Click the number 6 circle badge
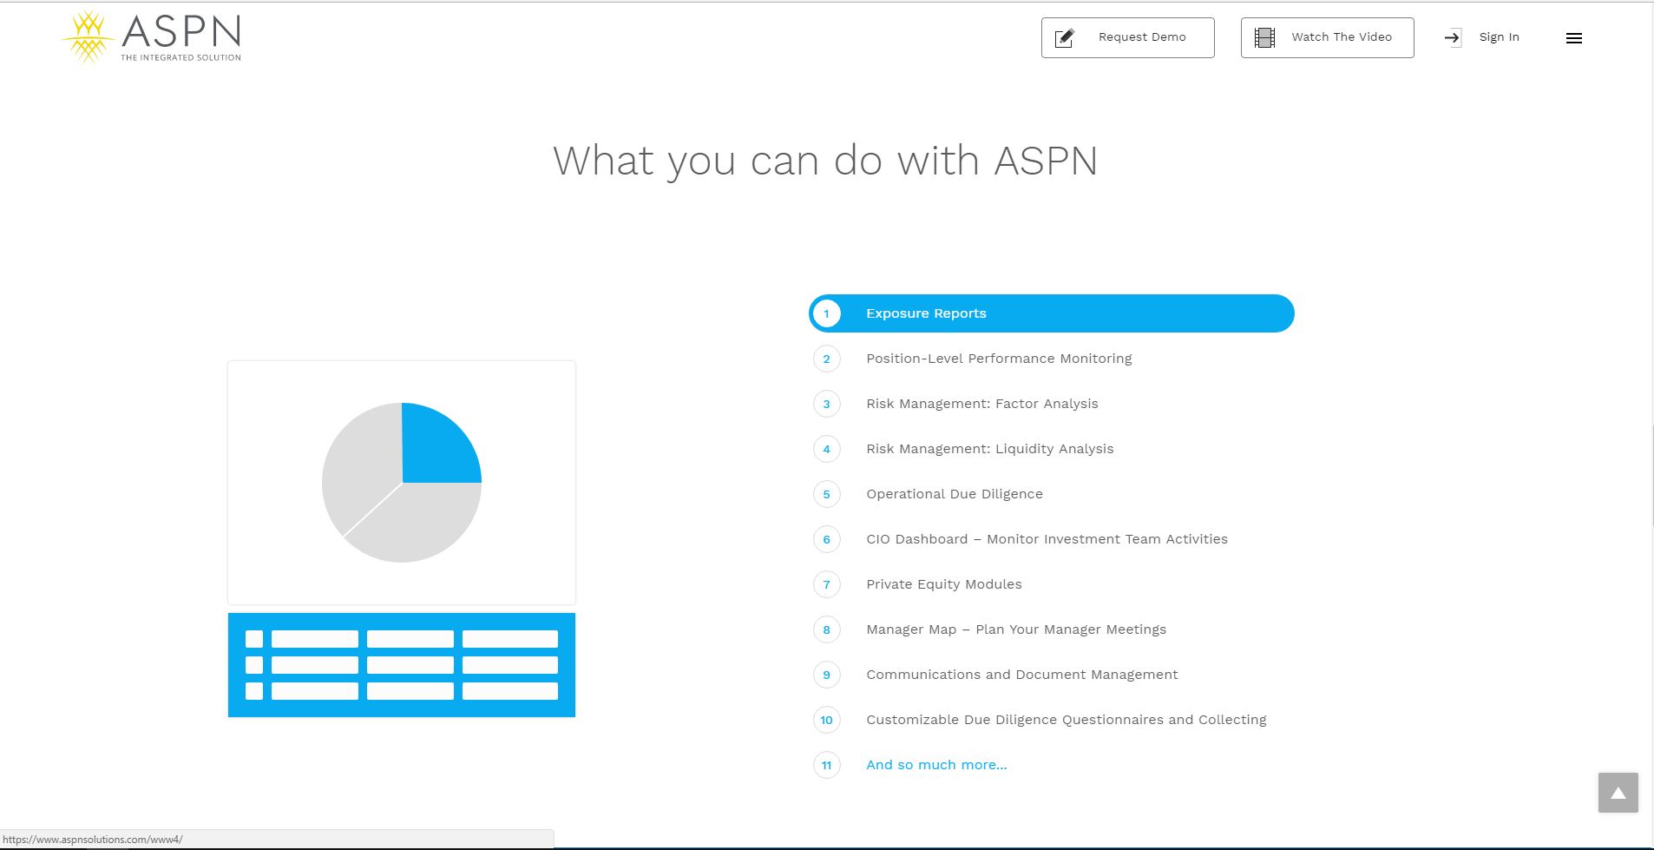1654x850 pixels. click(x=826, y=539)
